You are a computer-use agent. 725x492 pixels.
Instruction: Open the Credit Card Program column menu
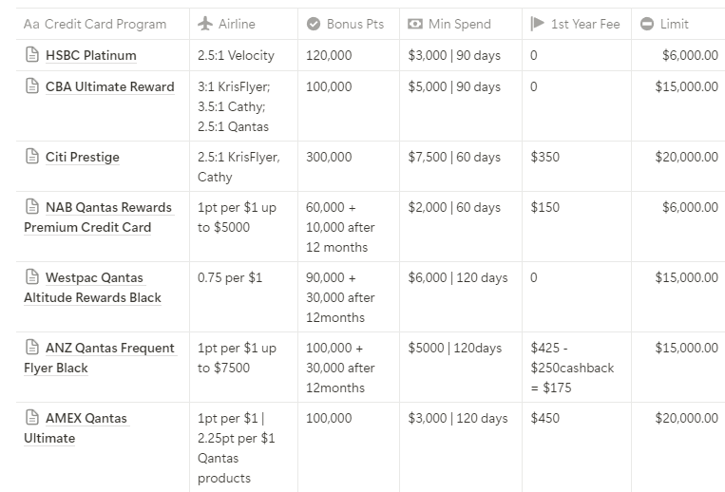point(95,24)
